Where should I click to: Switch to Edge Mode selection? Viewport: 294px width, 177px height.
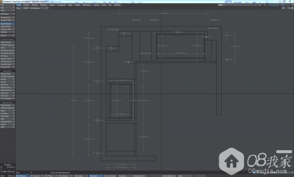[x=7, y=26]
